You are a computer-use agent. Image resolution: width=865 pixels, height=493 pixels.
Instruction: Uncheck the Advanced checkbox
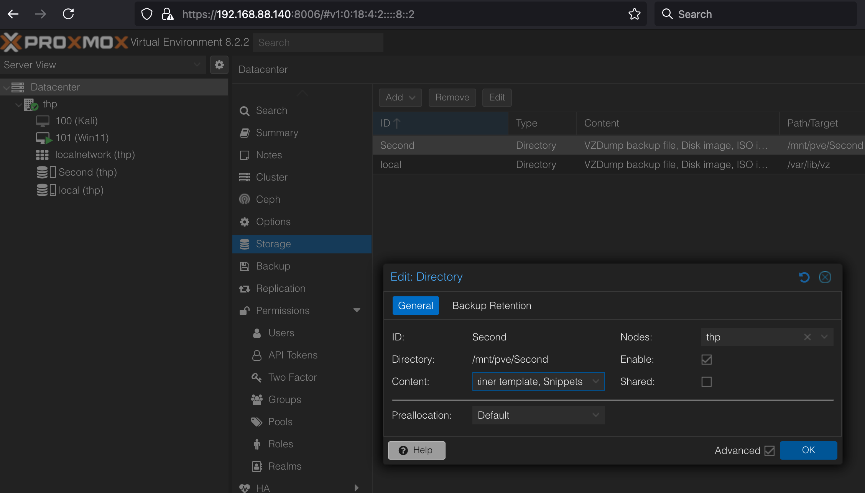coord(769,450)
